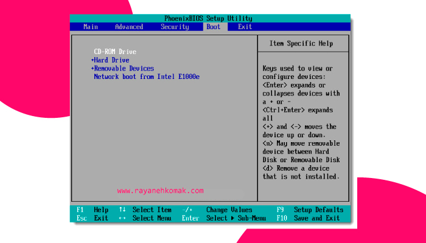Click the Removable Devices entry label
The image size is (426, 243).
pos(124,68)
